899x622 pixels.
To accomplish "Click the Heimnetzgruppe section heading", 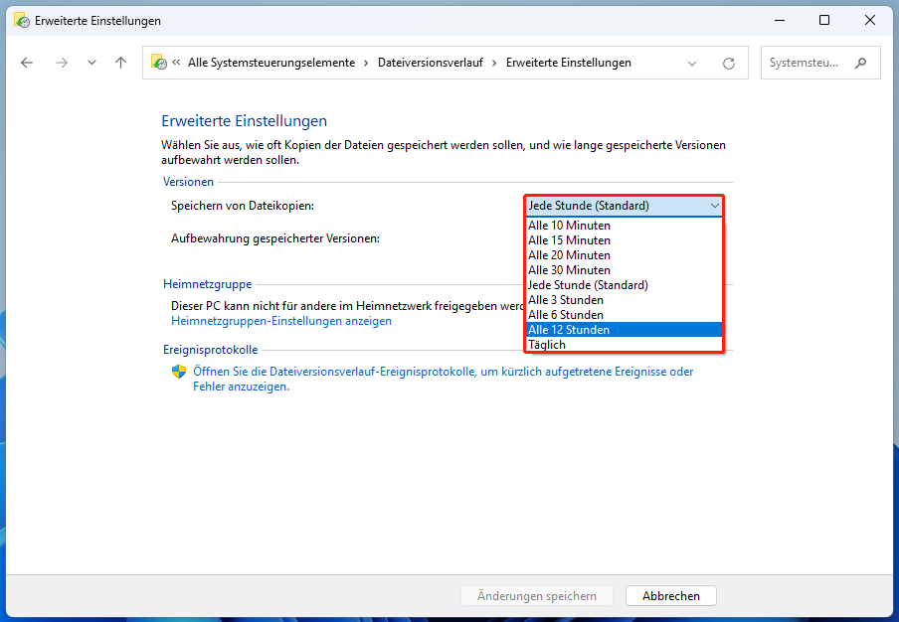I will click(x=208, y=284).
